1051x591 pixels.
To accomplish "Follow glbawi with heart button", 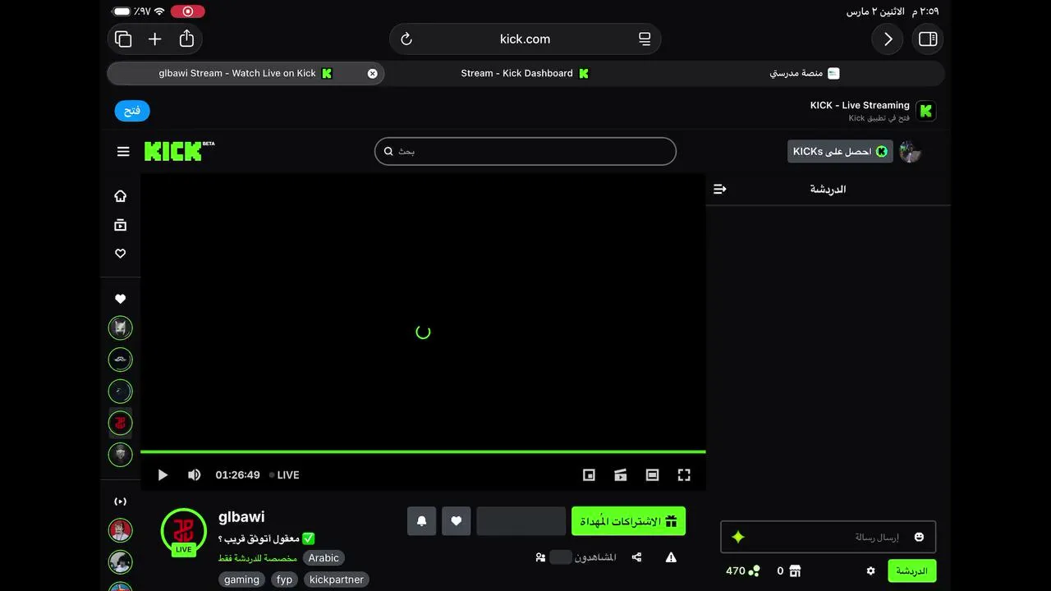I will pyautogui.click(x=457, y=521).
